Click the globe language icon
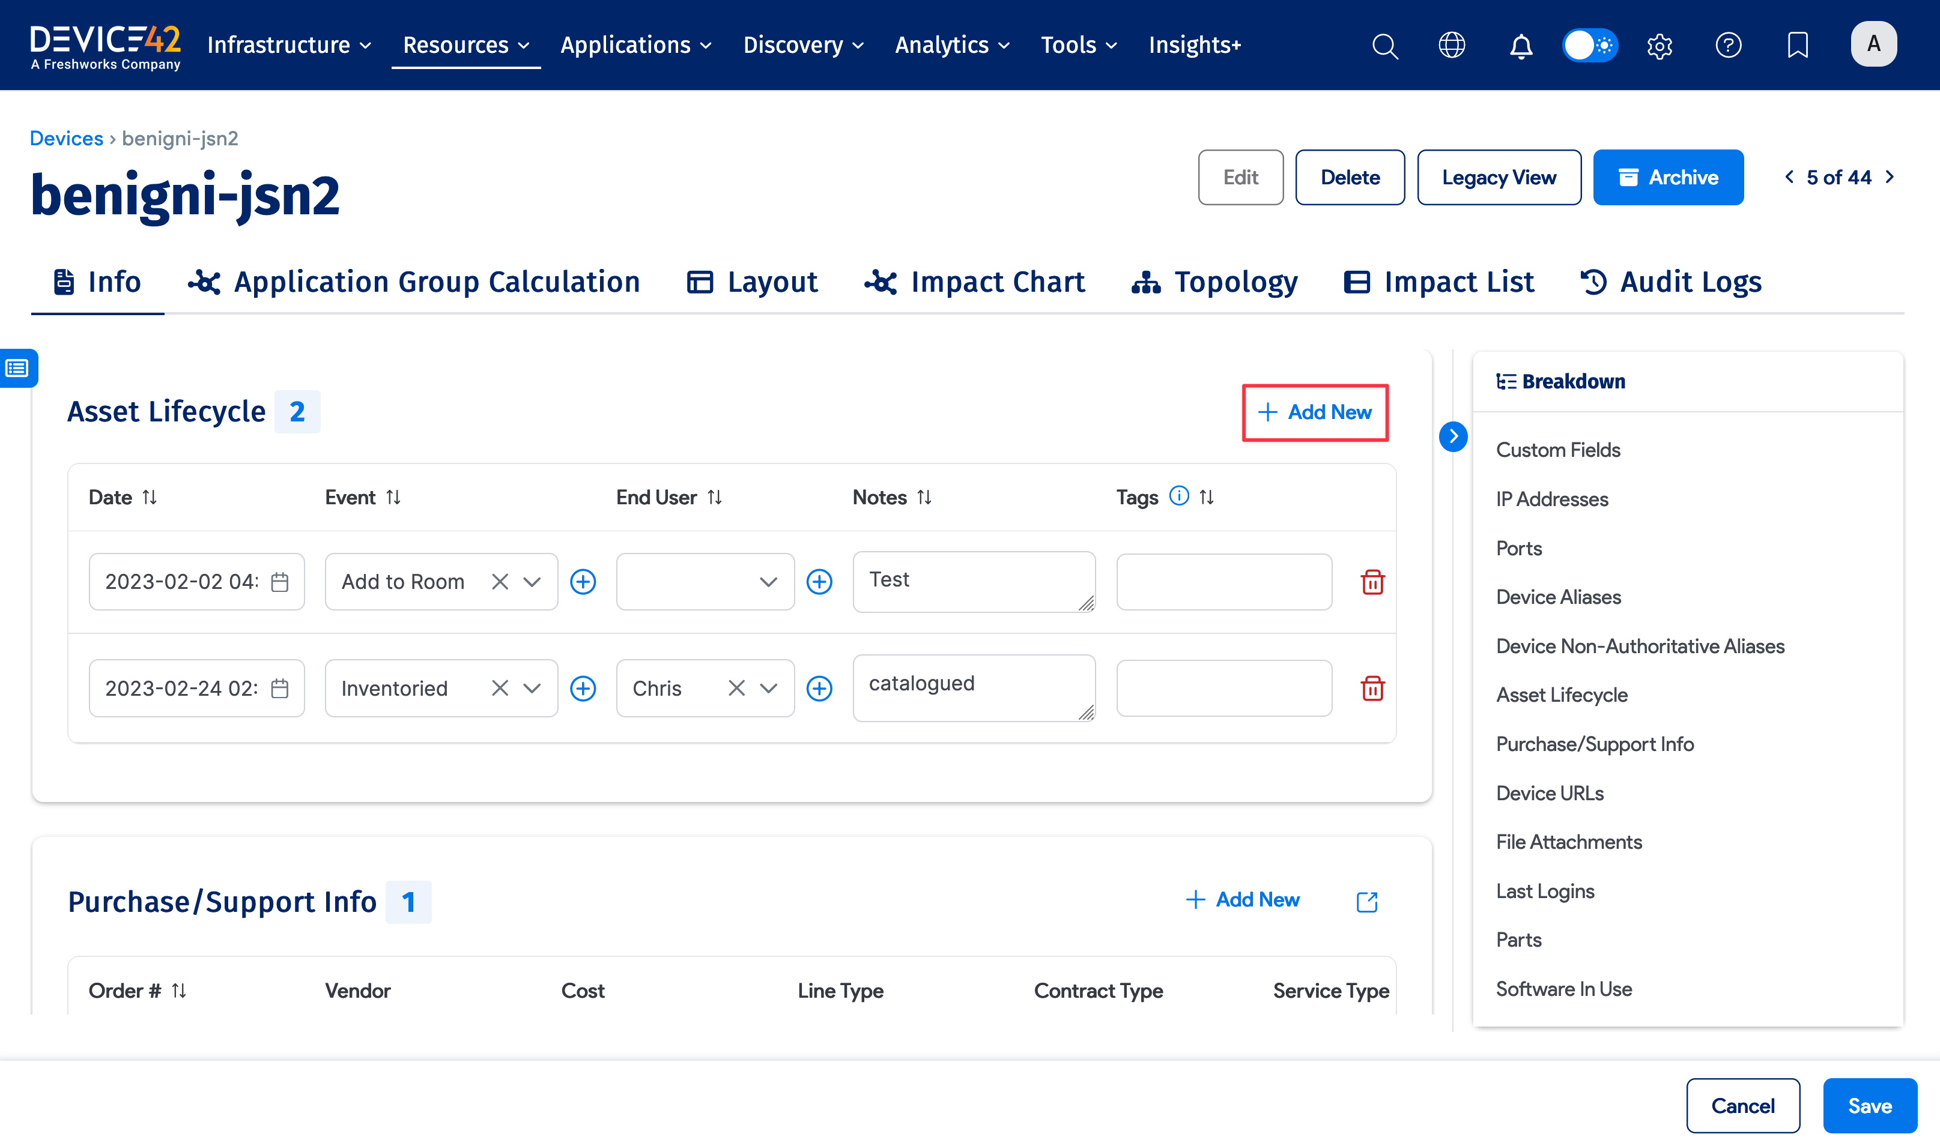 [x=1452, y=46]
